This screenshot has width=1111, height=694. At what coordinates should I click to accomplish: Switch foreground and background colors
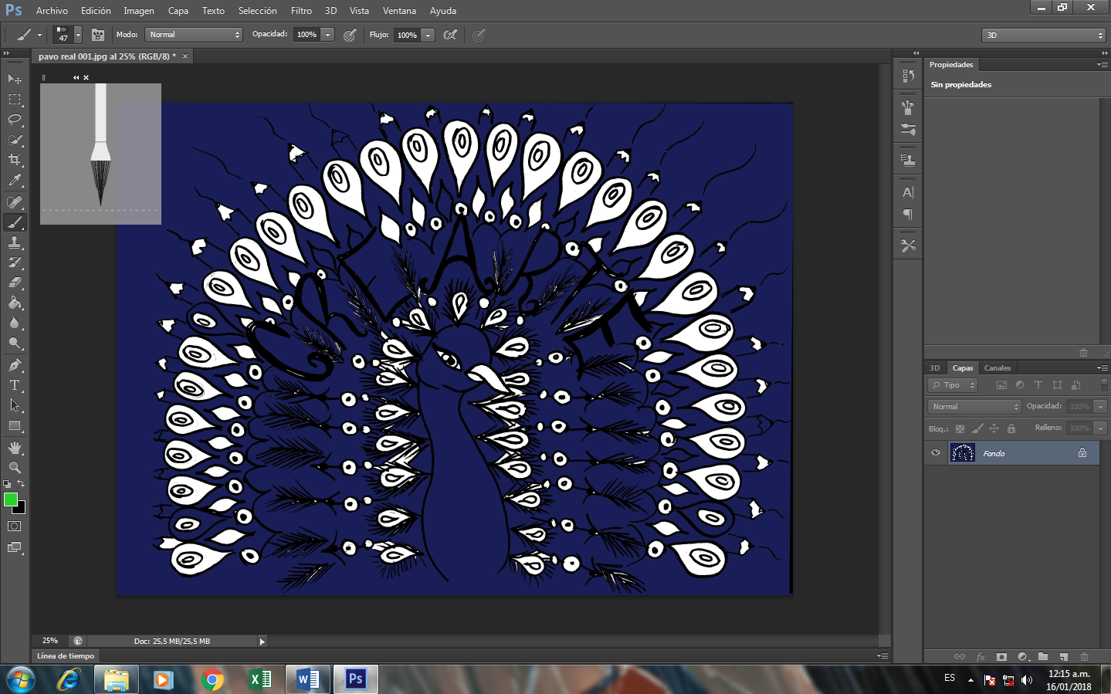point(21,484)
